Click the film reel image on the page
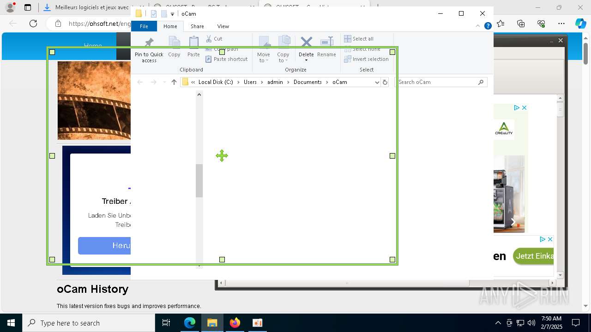Image resolution: width=591 pixels, height=332 pixels. [94, 101]
